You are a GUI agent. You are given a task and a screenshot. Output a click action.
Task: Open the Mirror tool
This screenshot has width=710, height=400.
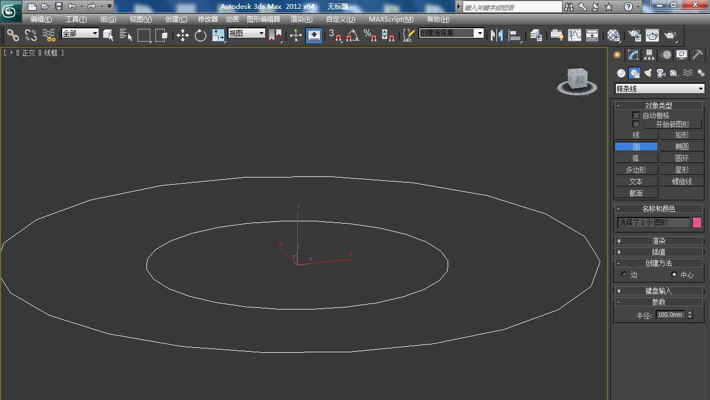(496, 36)
